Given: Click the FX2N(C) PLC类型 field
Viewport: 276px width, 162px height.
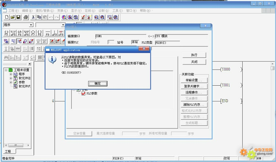Looking at the screenshot, I should pos(167,43).
